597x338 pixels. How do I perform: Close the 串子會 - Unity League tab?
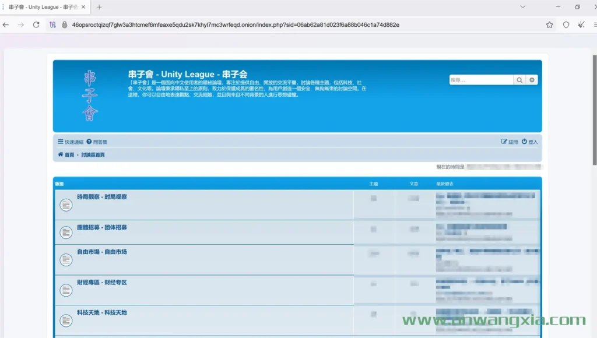[x=83, y=7]
